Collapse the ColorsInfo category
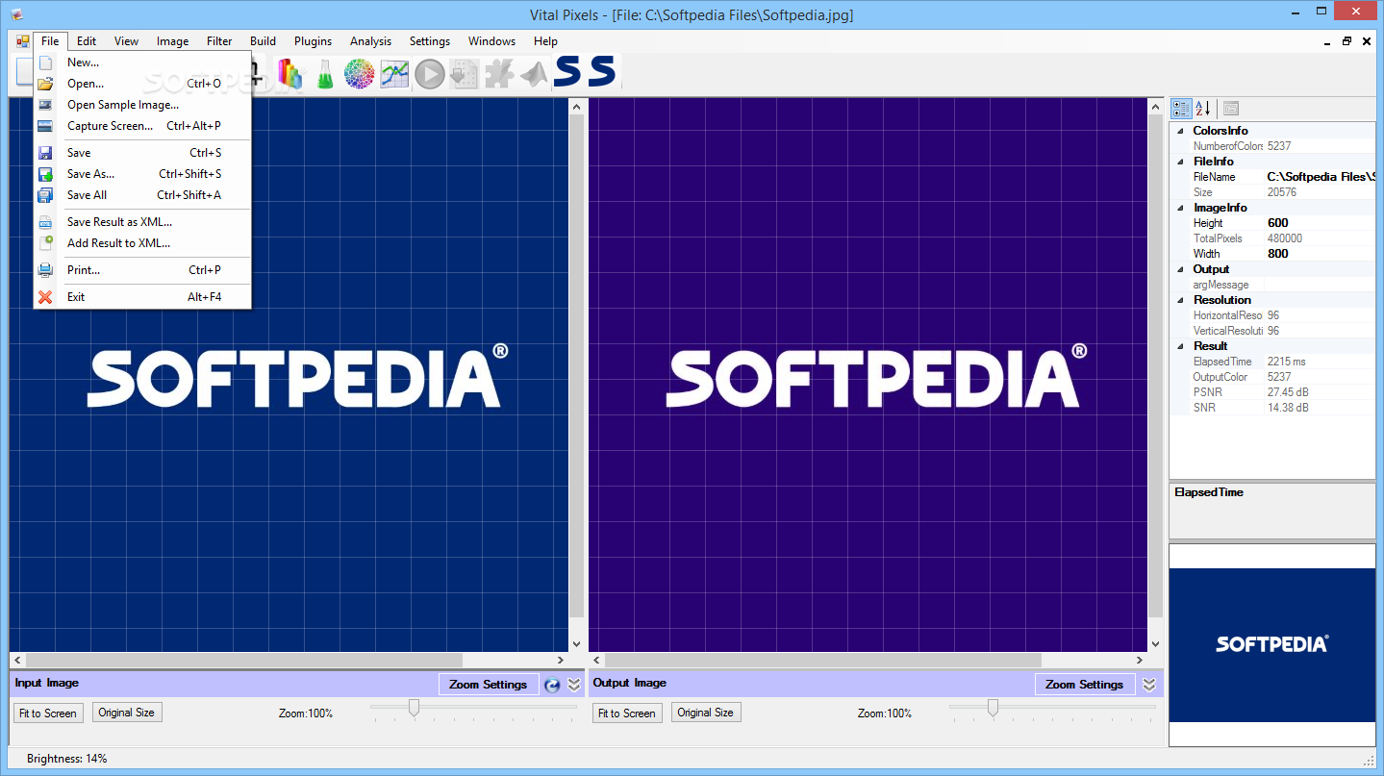Image resolution: width=1384 pixels, height=776 pixels. click(1179, 131)
